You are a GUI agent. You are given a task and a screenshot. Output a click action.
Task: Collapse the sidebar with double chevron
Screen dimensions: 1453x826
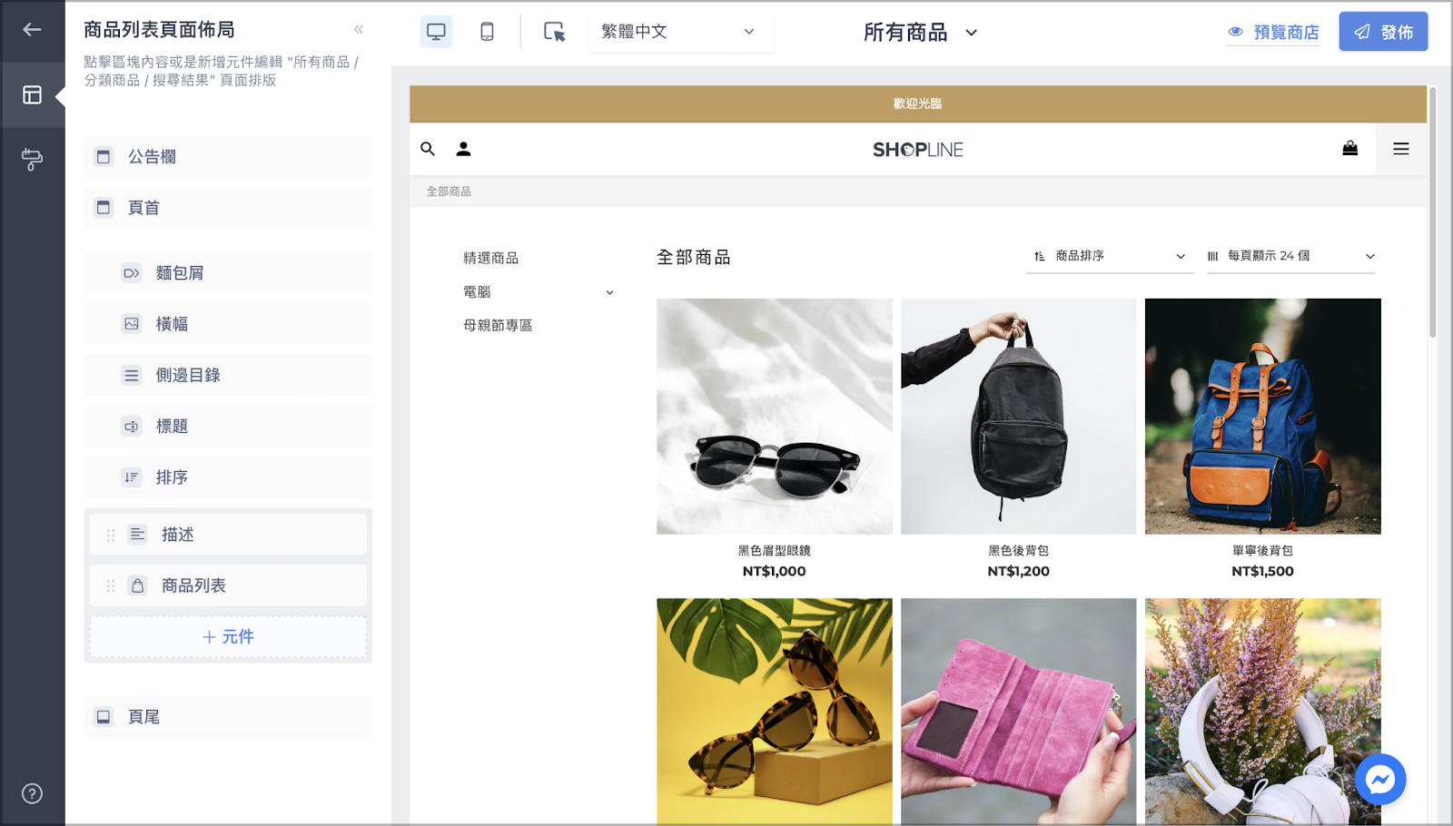359,30
